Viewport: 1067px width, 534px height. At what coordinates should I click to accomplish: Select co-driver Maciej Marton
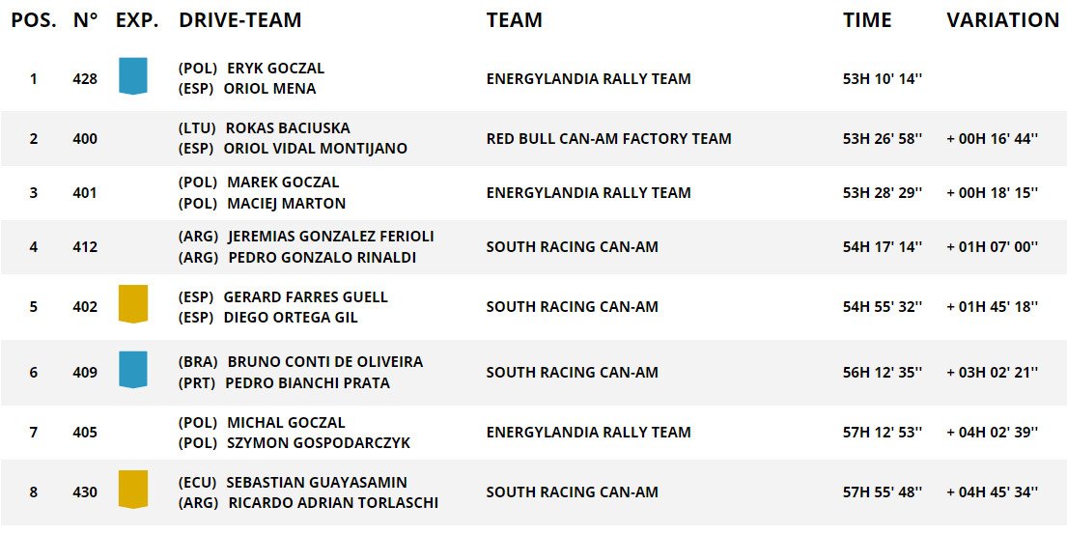point(286,204)
